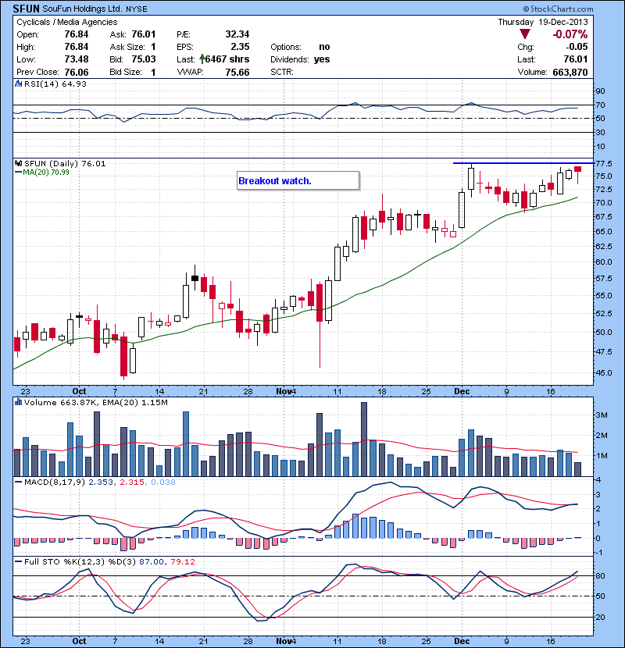
Task: Click the date Thursday 19-Dec-2013
Action: [x=543, y=23]
